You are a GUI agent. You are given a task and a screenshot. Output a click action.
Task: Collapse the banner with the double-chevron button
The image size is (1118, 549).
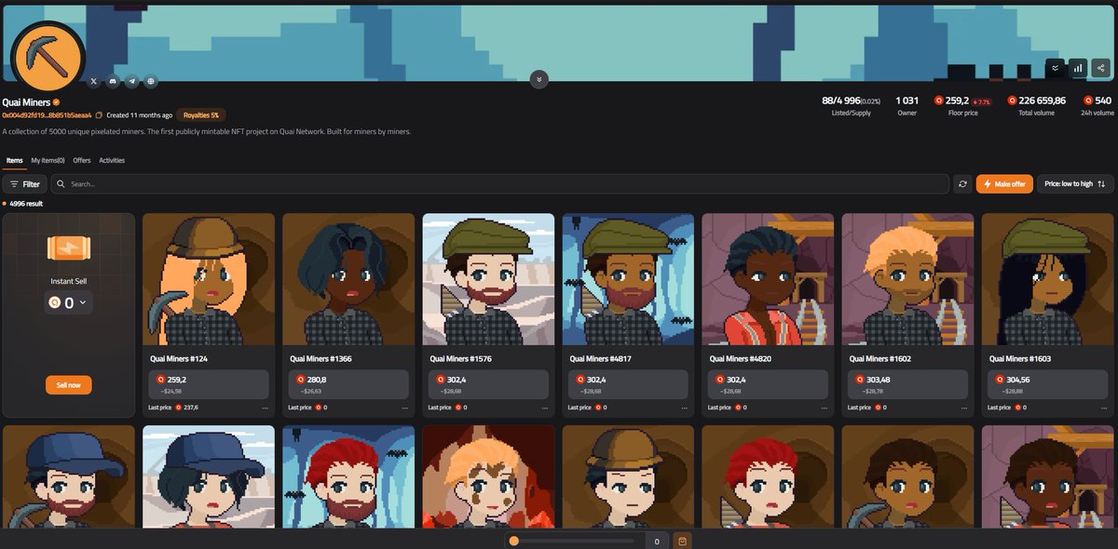[539, 78]
